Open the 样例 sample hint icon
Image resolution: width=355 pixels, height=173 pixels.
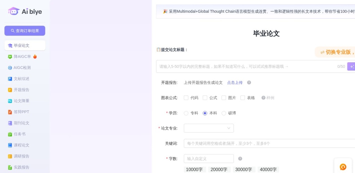point(263,98)
